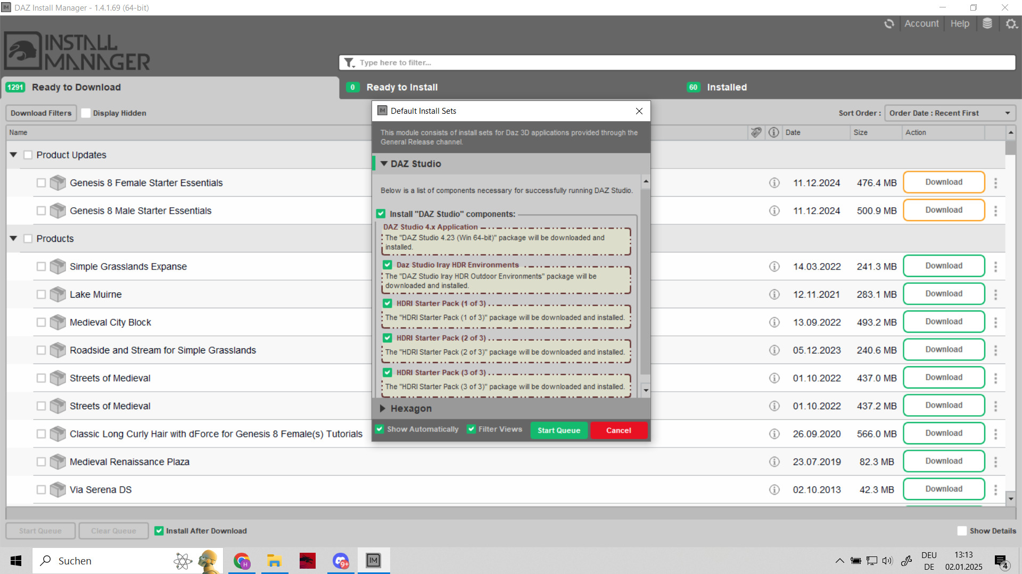Download Medieval Renaissance Plaza
The height and width of the screenshot is (574, 1022).
pos(944,461)
